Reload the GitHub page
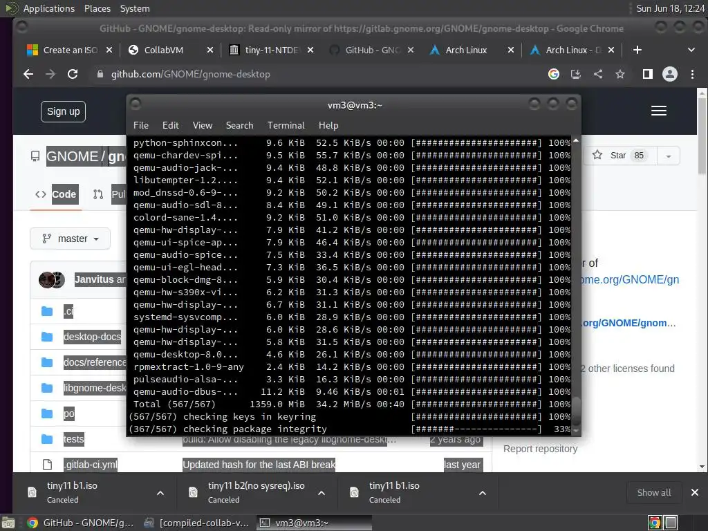The width and height of the screenshot is (708, 531). (x=73, y=74)
